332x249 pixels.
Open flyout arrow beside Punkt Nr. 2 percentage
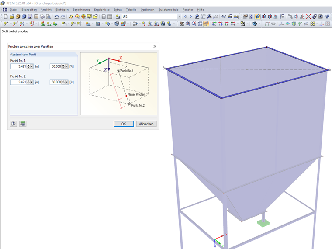coord(66,82)
